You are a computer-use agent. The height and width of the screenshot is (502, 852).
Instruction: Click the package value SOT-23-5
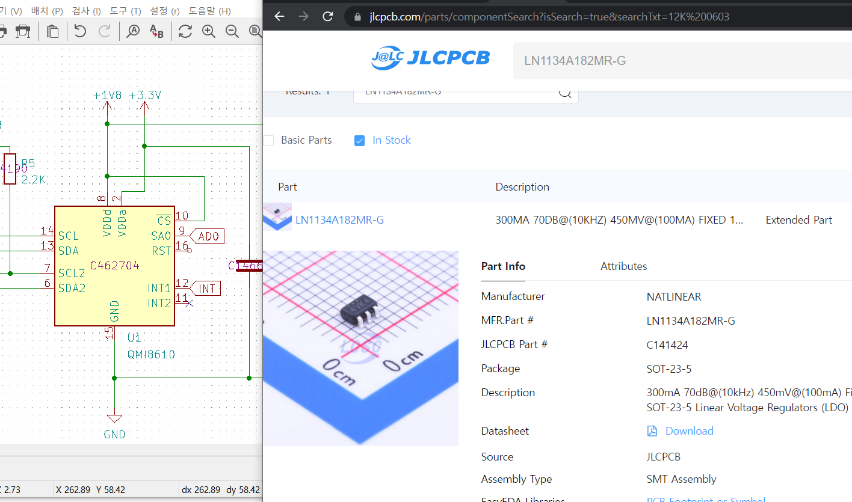pyautogui.click(x=669, y=369)
